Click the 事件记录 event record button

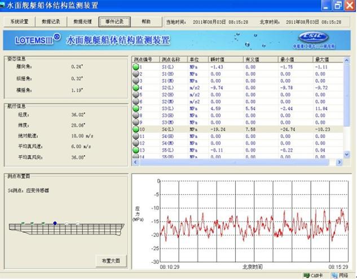click(x=114, y=21)
